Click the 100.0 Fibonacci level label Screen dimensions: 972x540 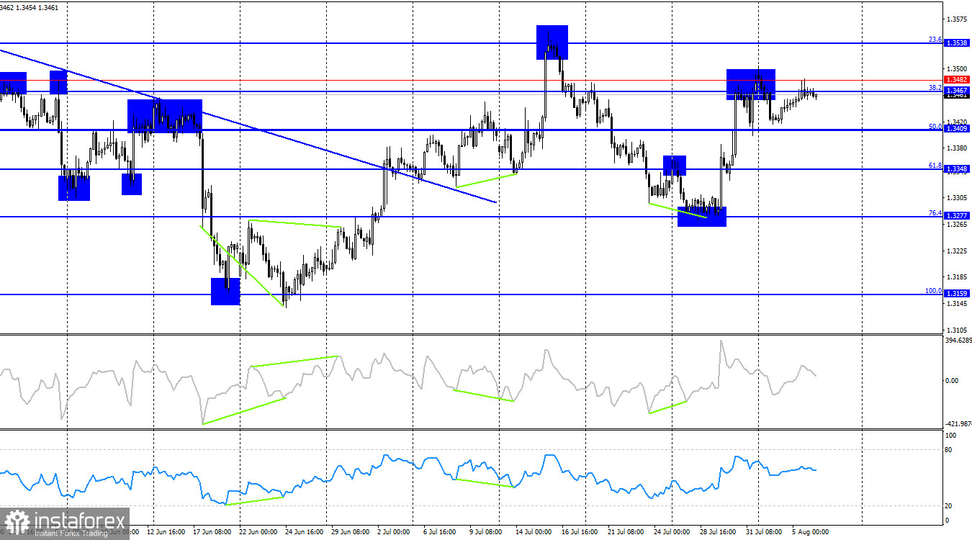point(934,291)
